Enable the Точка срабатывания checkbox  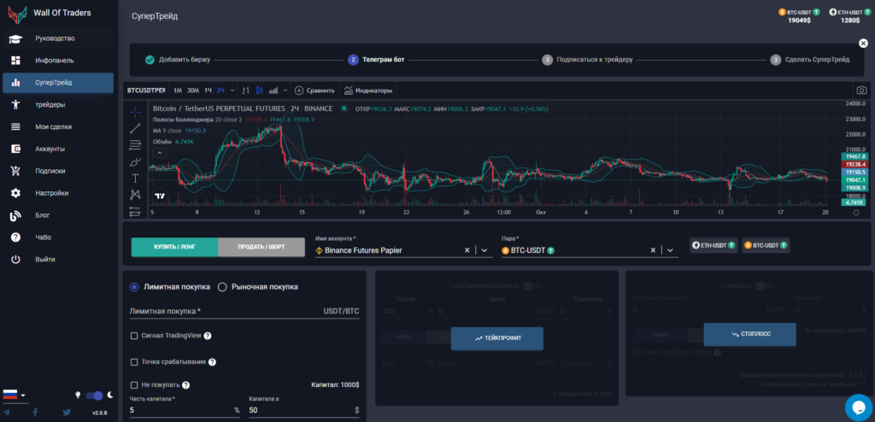point(134,361)
